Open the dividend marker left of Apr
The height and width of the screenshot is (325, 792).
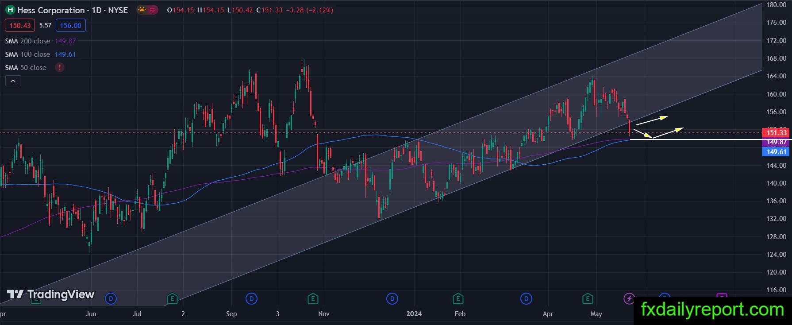point(526,299)
